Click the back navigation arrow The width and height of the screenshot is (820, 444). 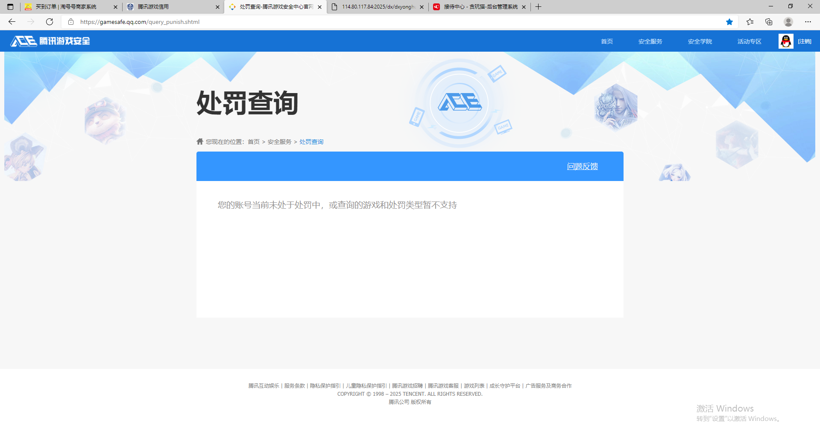(12, 22)
